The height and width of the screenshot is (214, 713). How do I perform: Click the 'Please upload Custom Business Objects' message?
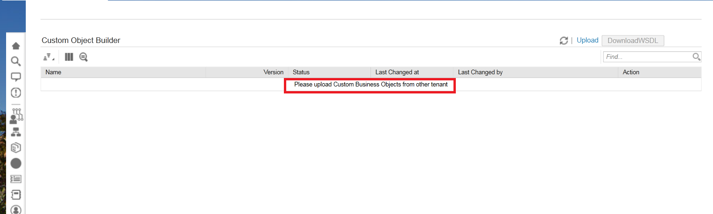pos(371,85)
